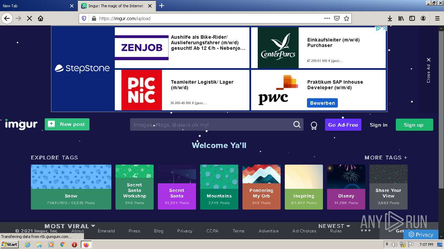The height and width of the screenshot is (249, 444).
Task: Open the About footer link
Action: [x=78, y=231]
